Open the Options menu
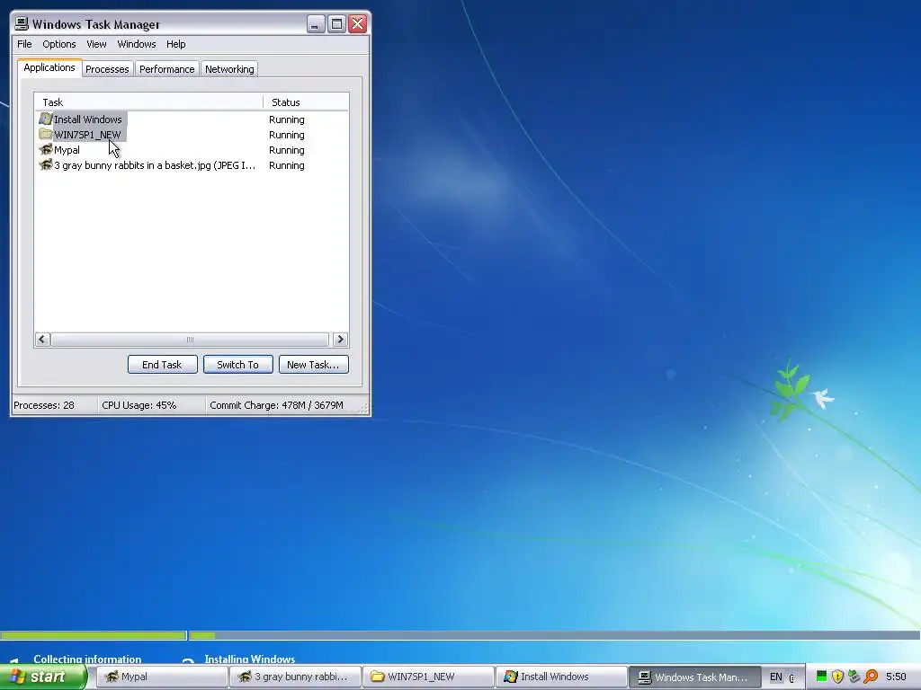The width and height of the screenshot is (921, 690). [x=58, y=44]
